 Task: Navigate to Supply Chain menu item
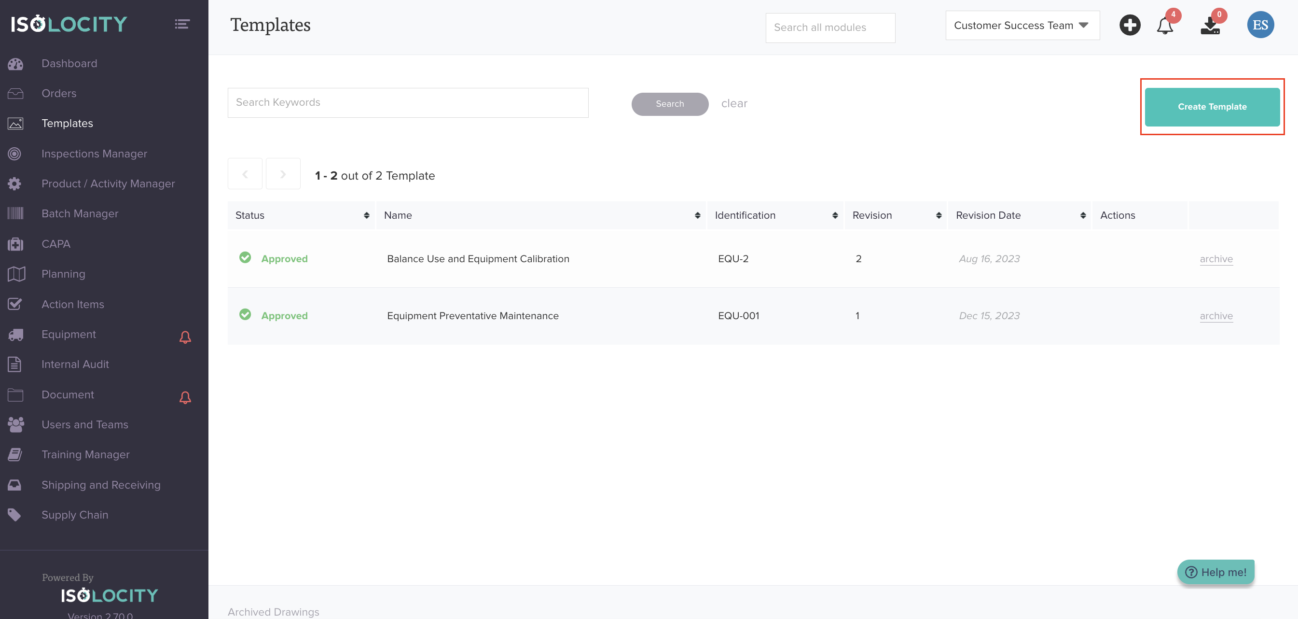pos(75,515)
